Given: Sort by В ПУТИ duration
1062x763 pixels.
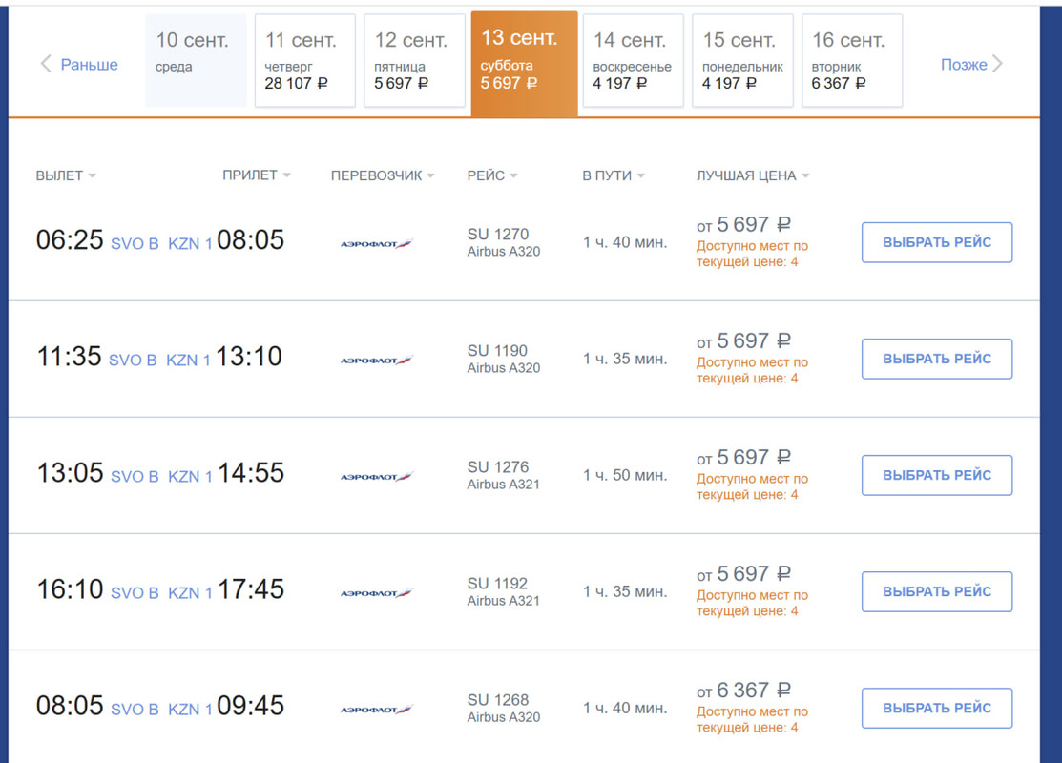Looking at the screenshot, I should (x=613, y=175).
